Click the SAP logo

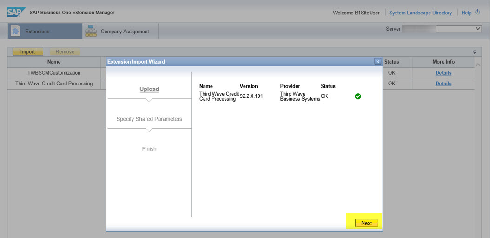17,12
